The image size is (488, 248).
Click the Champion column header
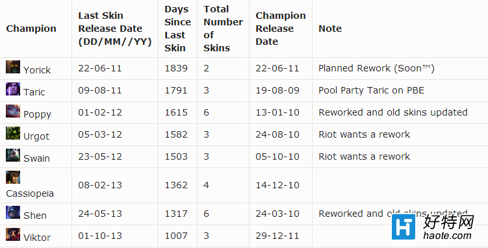point(31,29)
